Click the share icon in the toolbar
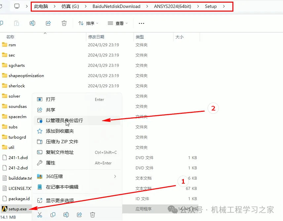Screen dimensions: 283x221 pyautogui.click(x=48, y=23)
